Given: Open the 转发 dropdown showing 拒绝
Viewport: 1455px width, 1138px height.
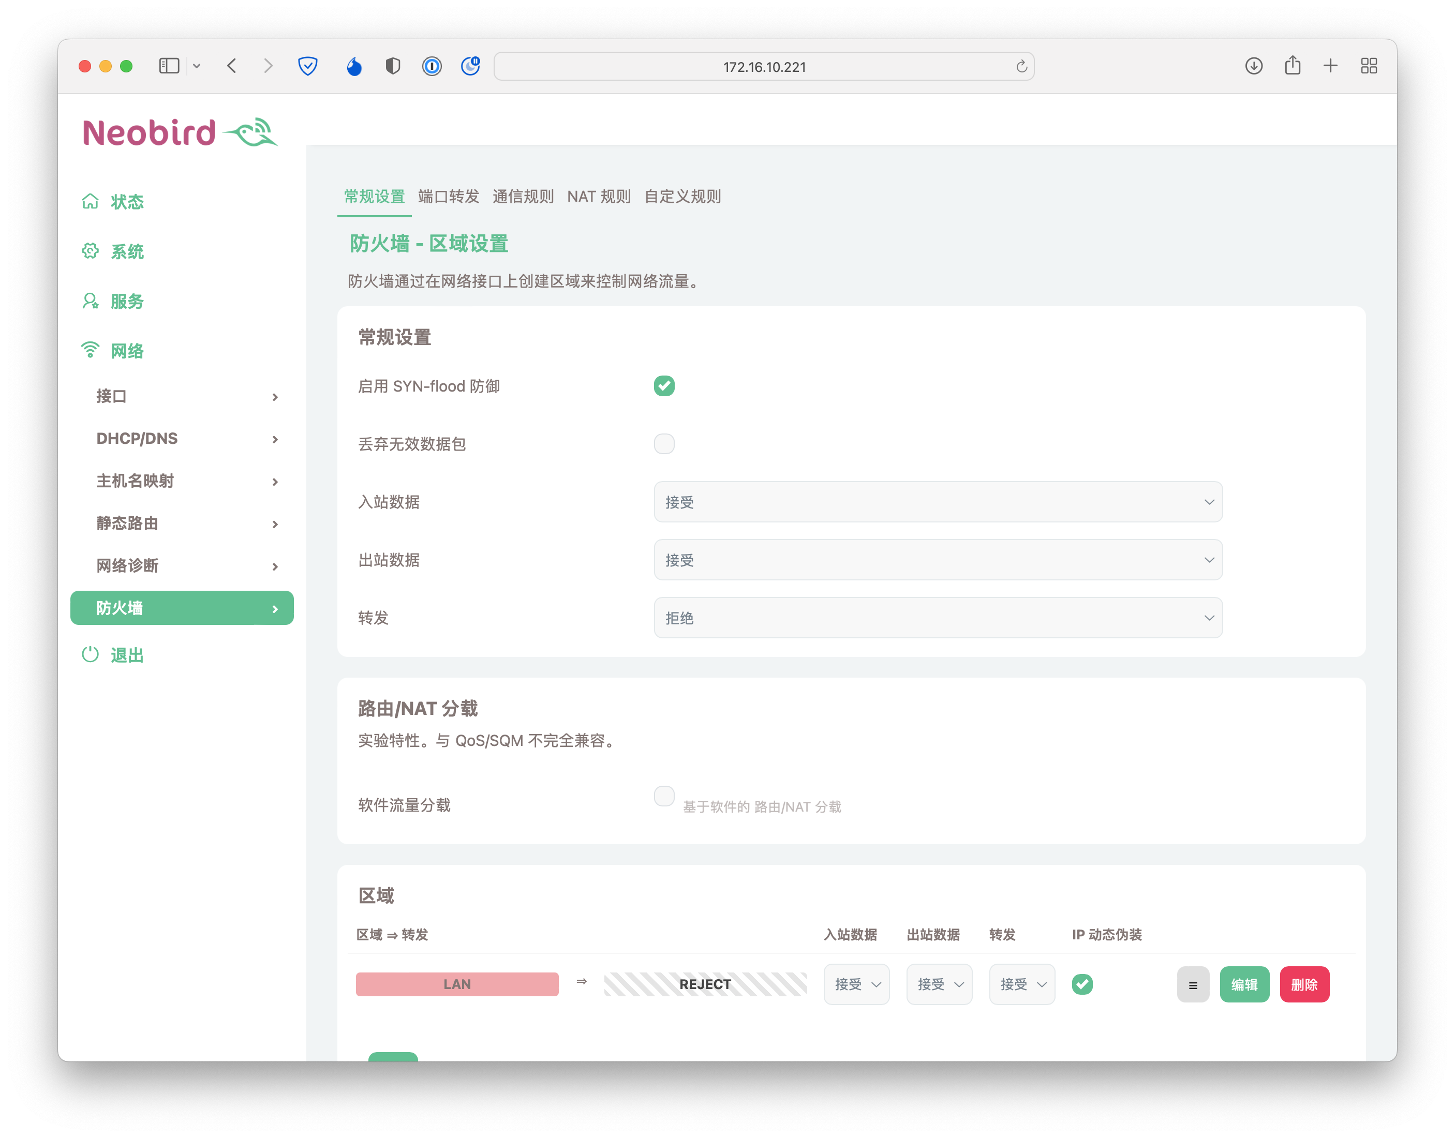Looking at the screenshot, I should (938, 618).
